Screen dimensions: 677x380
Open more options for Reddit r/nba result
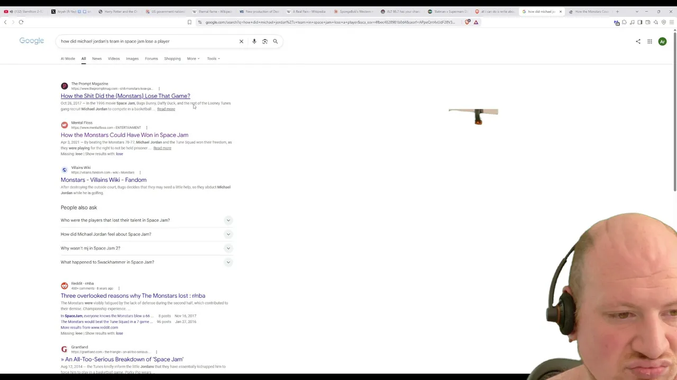pyautogui.click(x=118, y=288)
